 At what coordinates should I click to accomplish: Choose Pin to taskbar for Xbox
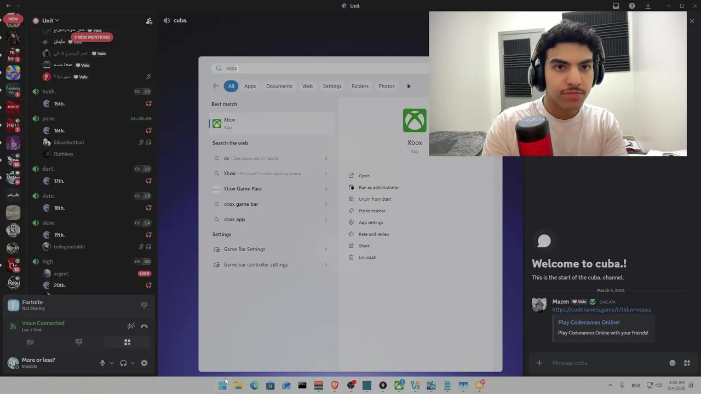[x=372, y=211]
